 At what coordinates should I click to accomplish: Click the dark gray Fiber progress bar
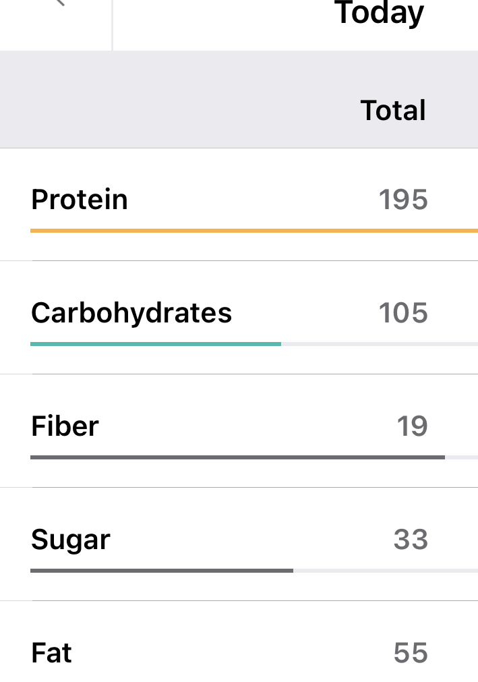coord(237,457)
